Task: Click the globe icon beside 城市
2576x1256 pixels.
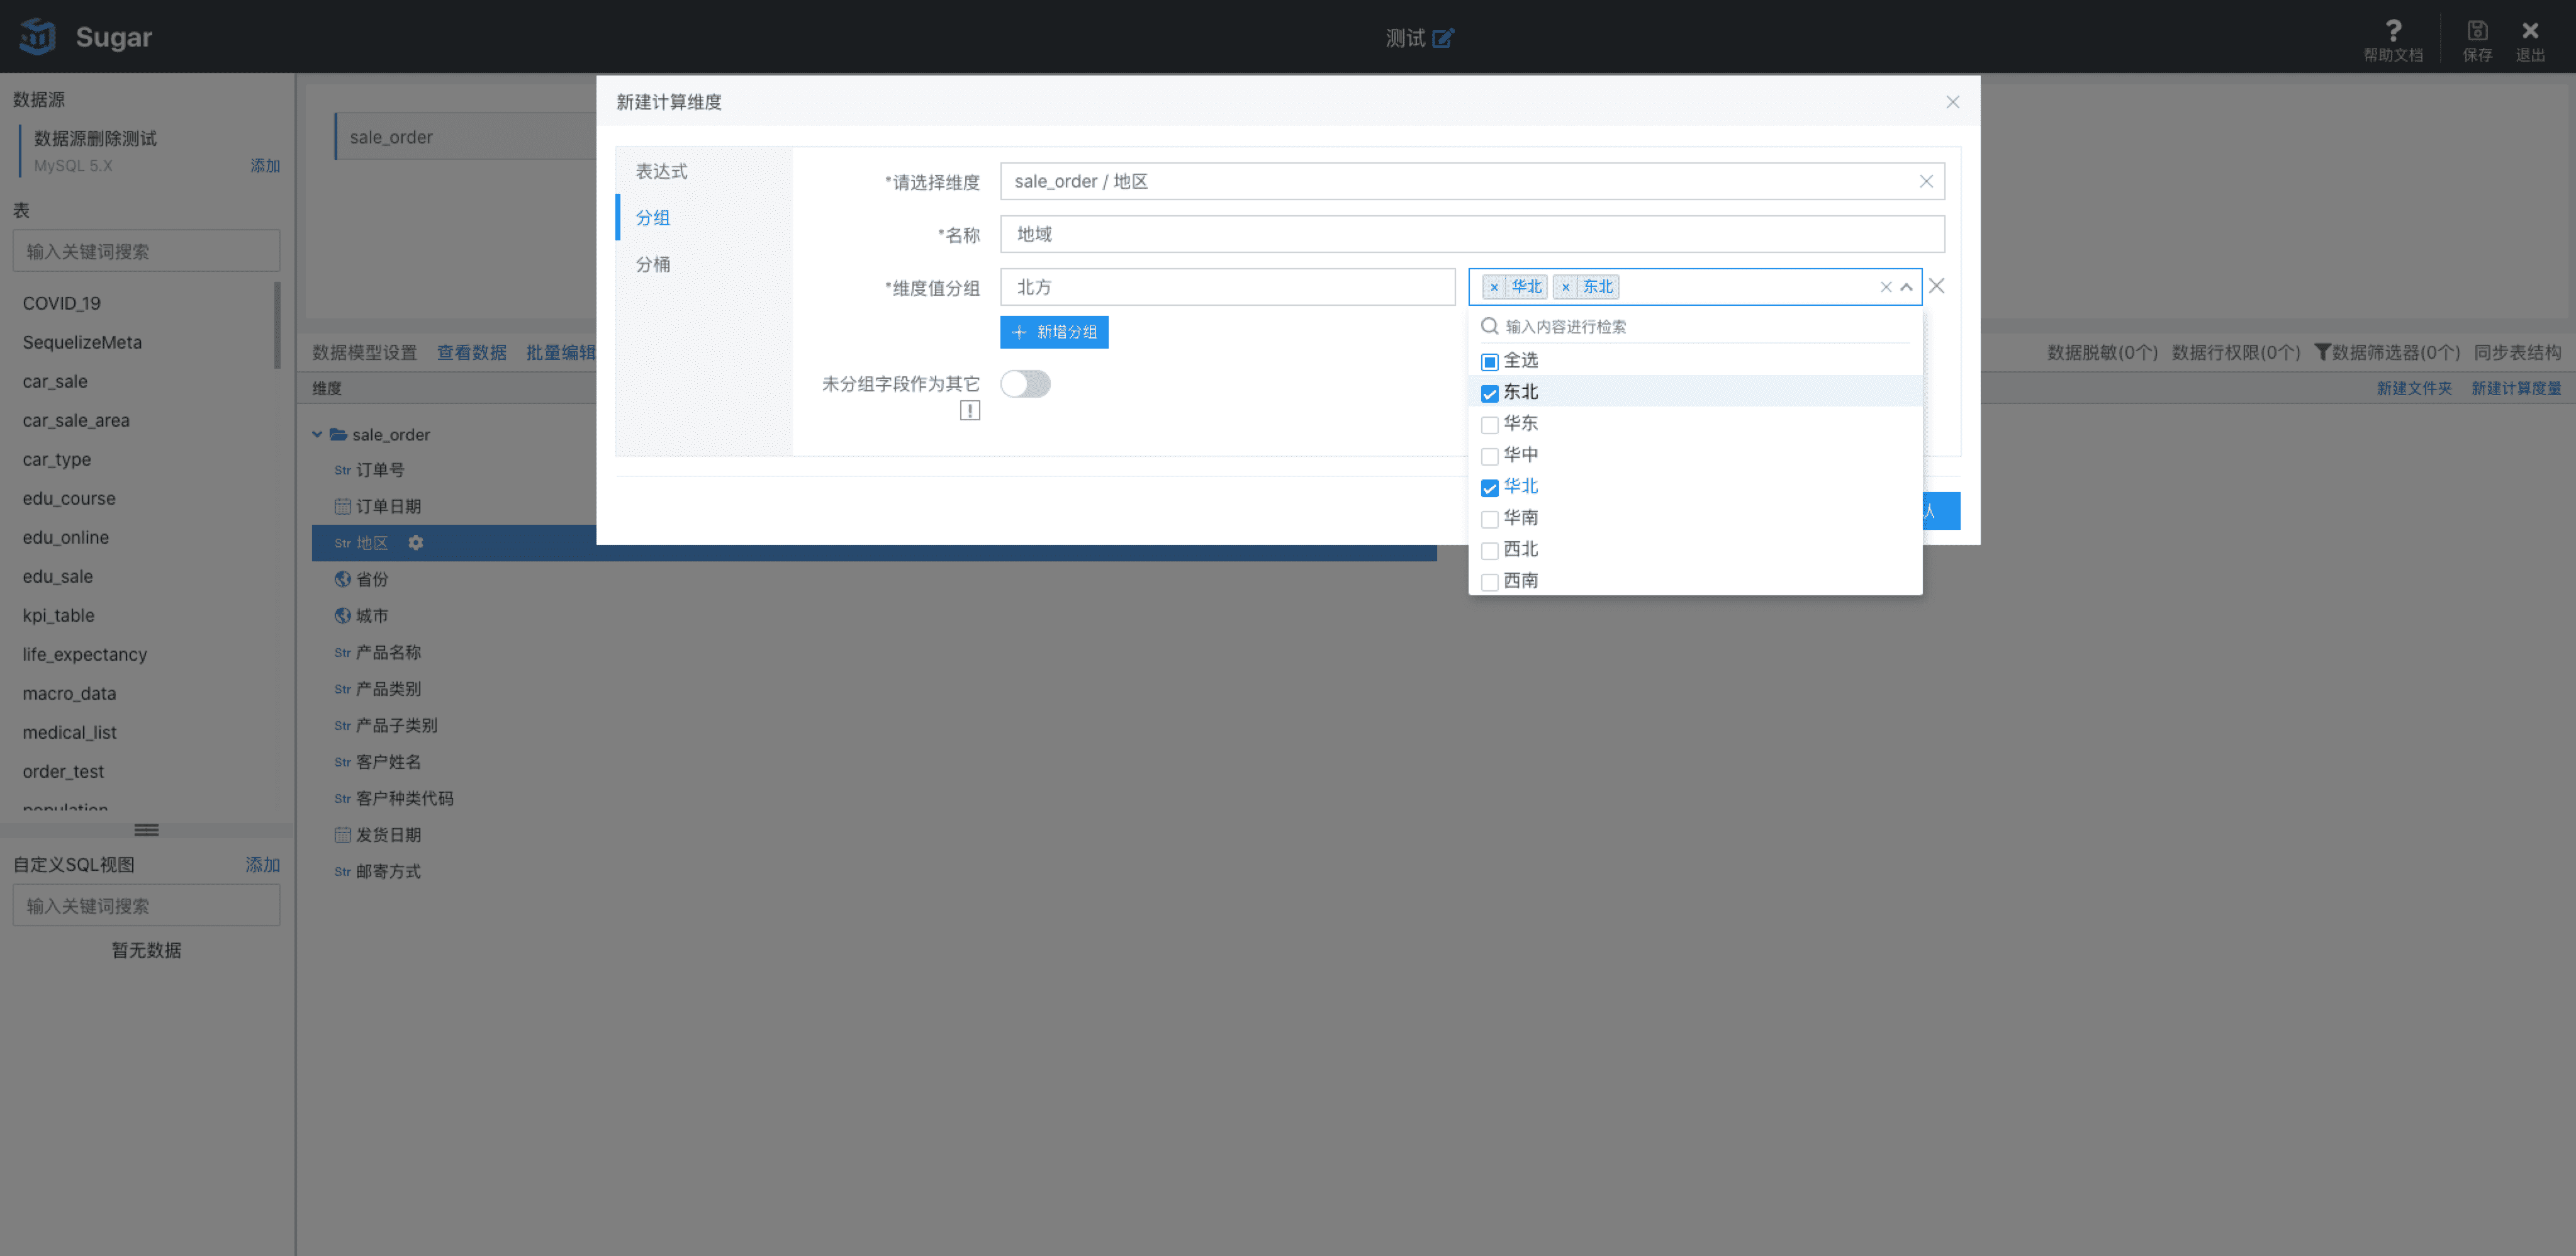Action: tap(342, 615)
